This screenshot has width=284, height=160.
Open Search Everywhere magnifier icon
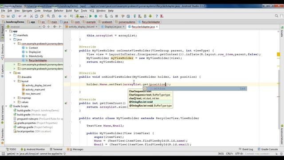point(276,16)
